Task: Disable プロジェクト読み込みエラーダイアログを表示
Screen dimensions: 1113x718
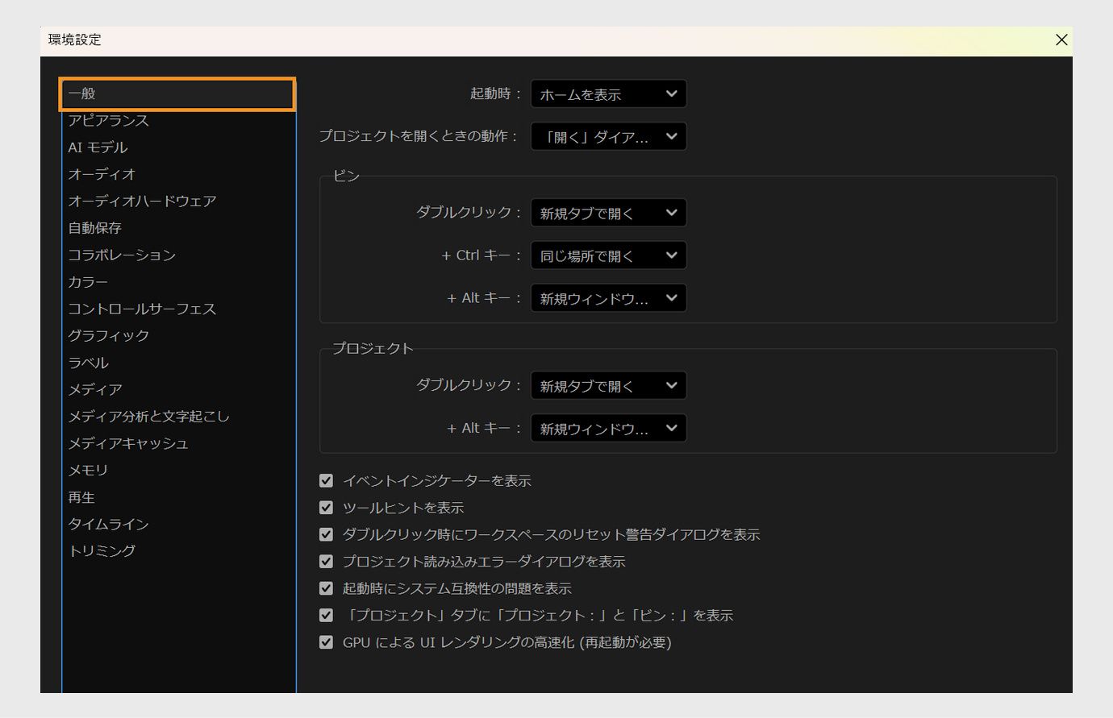Action: click(326, 561)
